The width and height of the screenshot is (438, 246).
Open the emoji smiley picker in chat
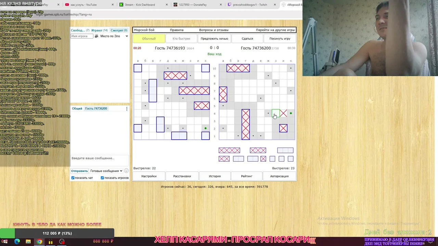[126, 171]
